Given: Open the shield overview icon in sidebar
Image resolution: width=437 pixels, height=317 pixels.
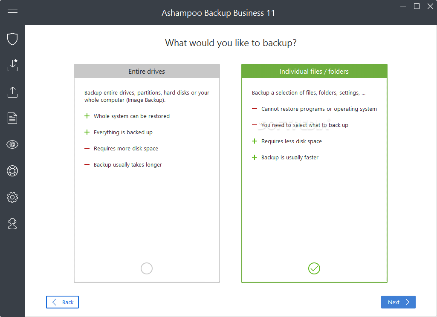Looking at the screenshot, I should coord(12,39).
